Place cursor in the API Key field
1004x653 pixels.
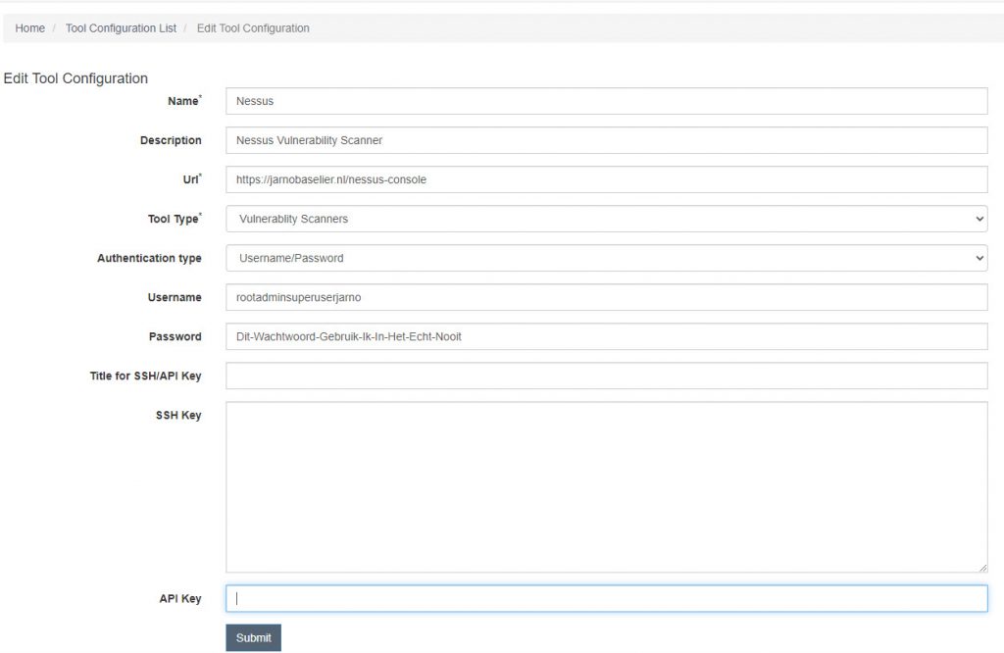(606, 598)
